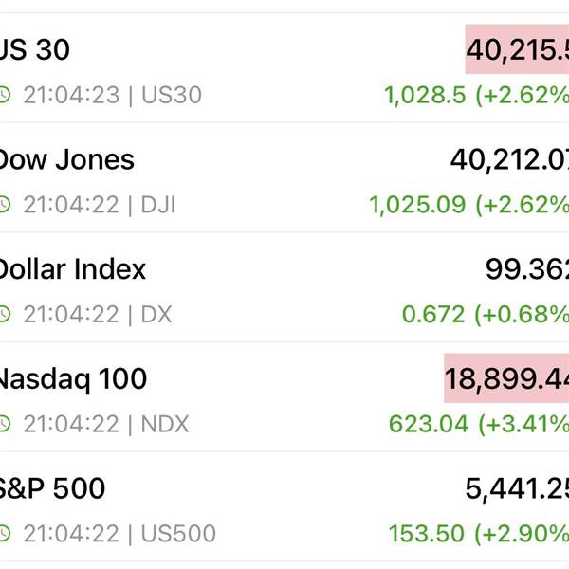The width and height of the screenshot is (569, 569).
Task: Click the Dollar Index price 99.362
Action: pos(527,269)
